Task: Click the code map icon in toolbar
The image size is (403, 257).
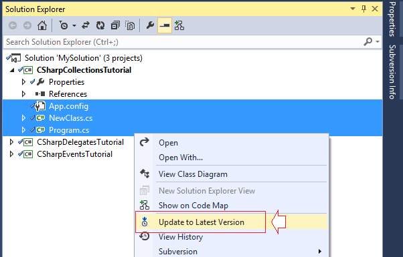Action: [x=179, y=25]
